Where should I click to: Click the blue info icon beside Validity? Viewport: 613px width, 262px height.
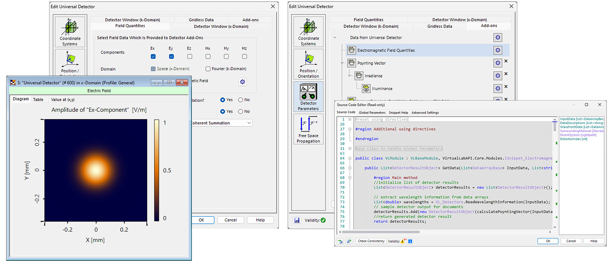(410, 241)
